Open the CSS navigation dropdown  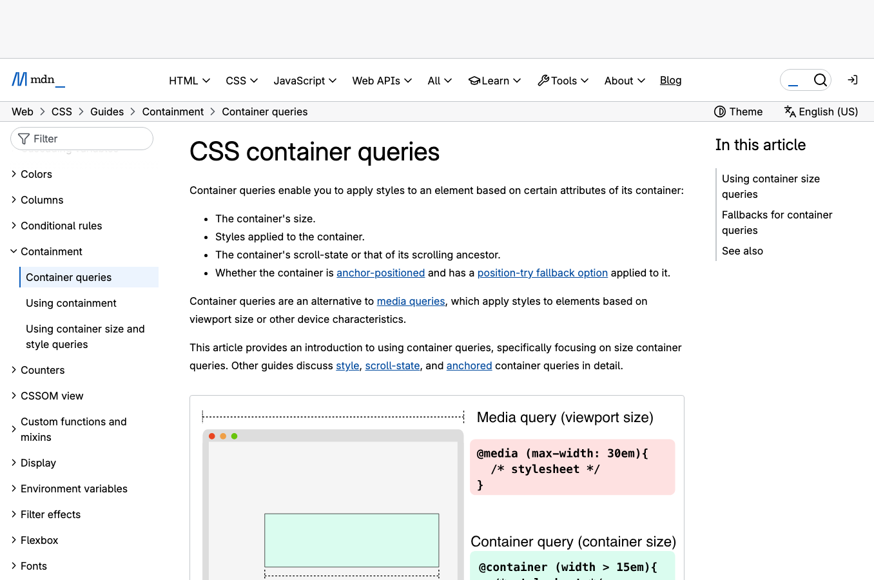[241, 81]
